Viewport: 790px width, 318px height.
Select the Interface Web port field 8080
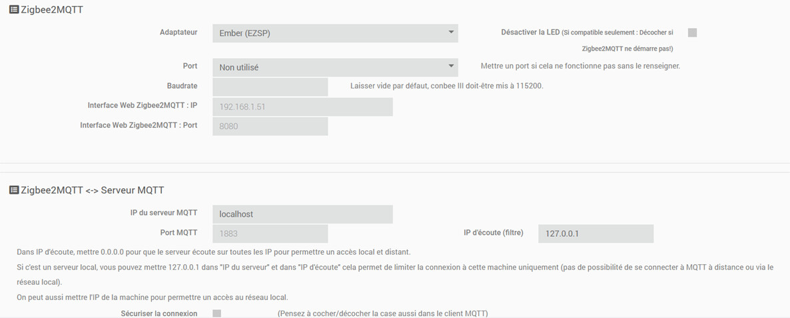[270, 126]
